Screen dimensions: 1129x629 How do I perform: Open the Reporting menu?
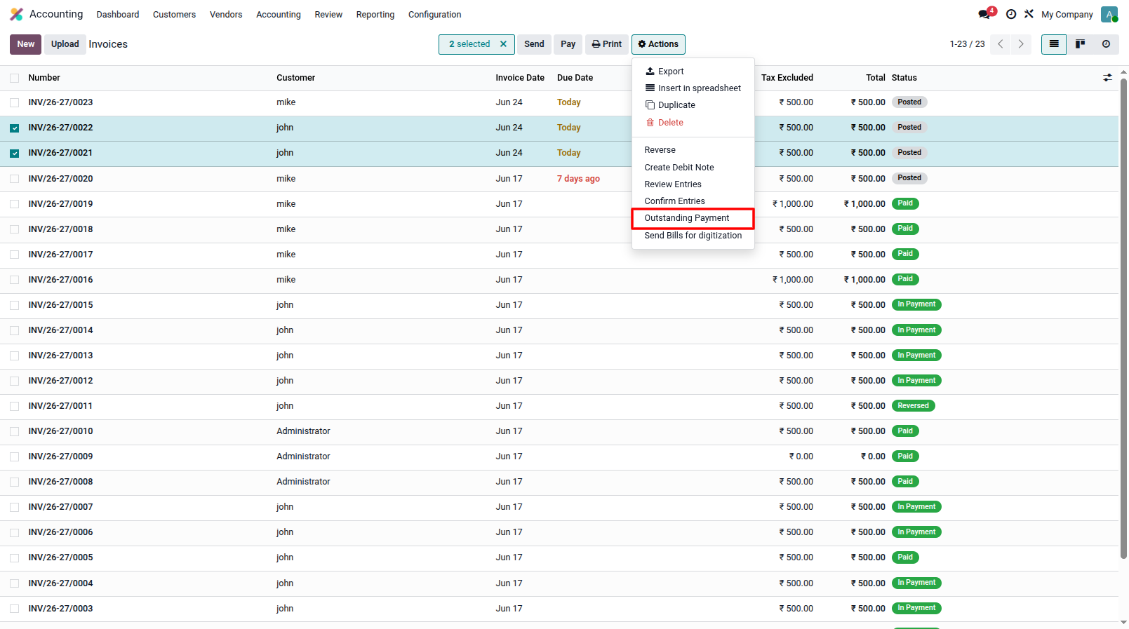click(x=375, y=14)
